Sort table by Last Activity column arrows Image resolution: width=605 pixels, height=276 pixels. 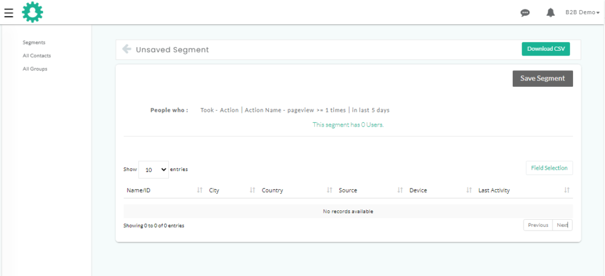(x=567, y=190)
